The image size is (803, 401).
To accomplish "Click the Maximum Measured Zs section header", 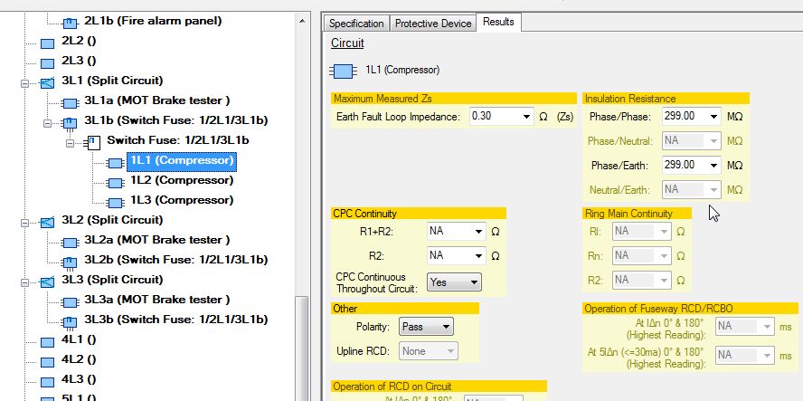I will [454, 99].
